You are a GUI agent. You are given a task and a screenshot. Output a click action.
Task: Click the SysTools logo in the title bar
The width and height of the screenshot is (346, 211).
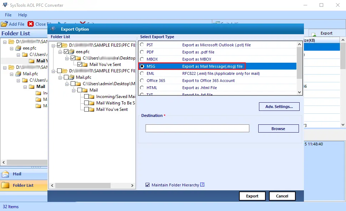pyautogui.click(x=5, y=5)
